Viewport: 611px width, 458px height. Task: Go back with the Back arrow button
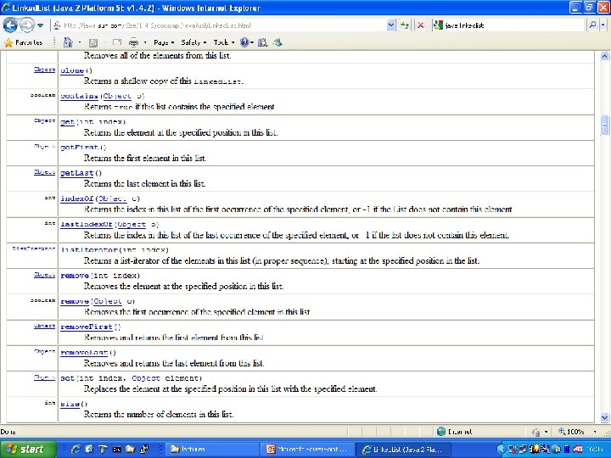pos(10,25)
